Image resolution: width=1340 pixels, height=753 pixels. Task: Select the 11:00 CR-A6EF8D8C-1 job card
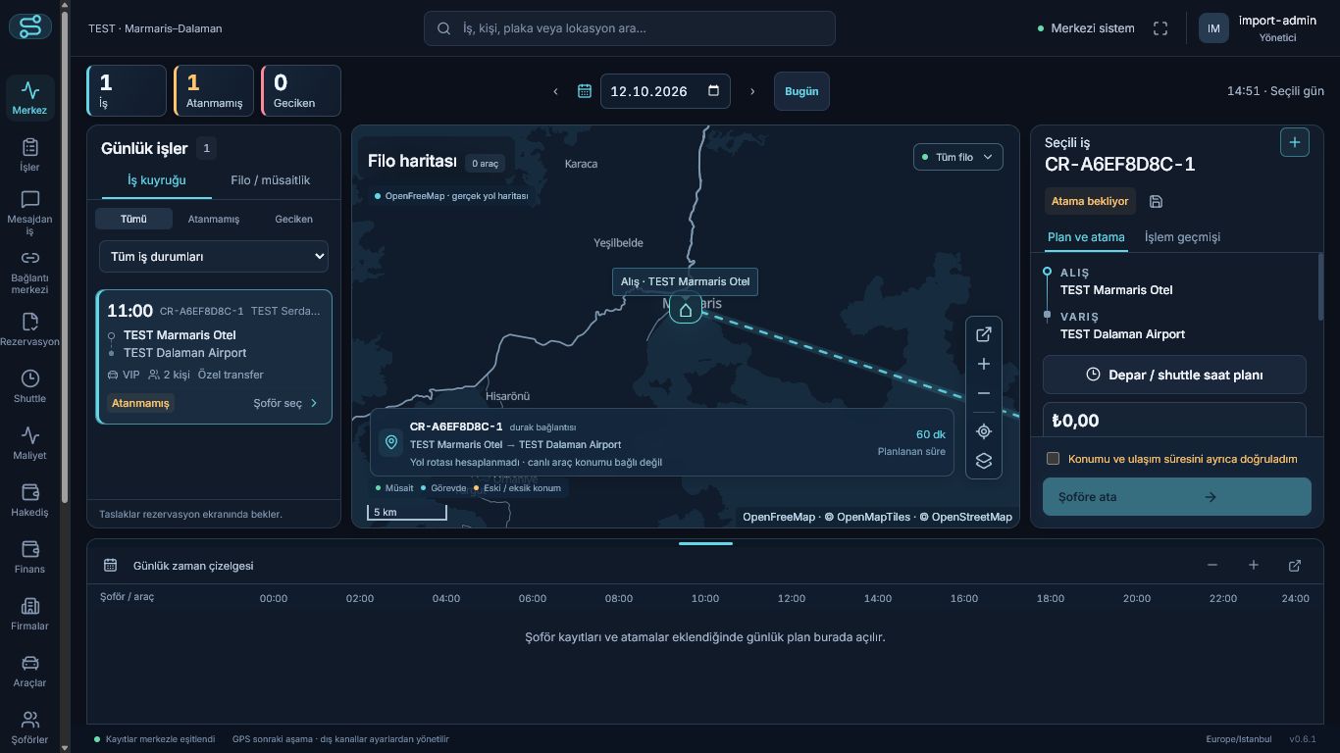tap(215, 357)
